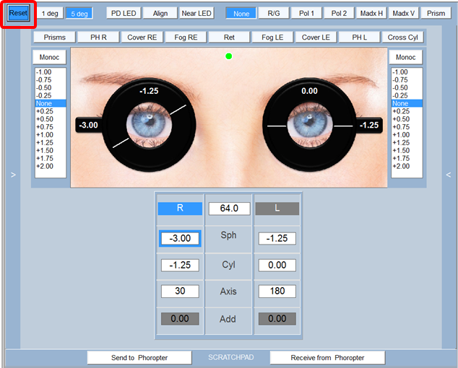Click the green indicator dot
The image size is (458, 368).
click(229, 56)
